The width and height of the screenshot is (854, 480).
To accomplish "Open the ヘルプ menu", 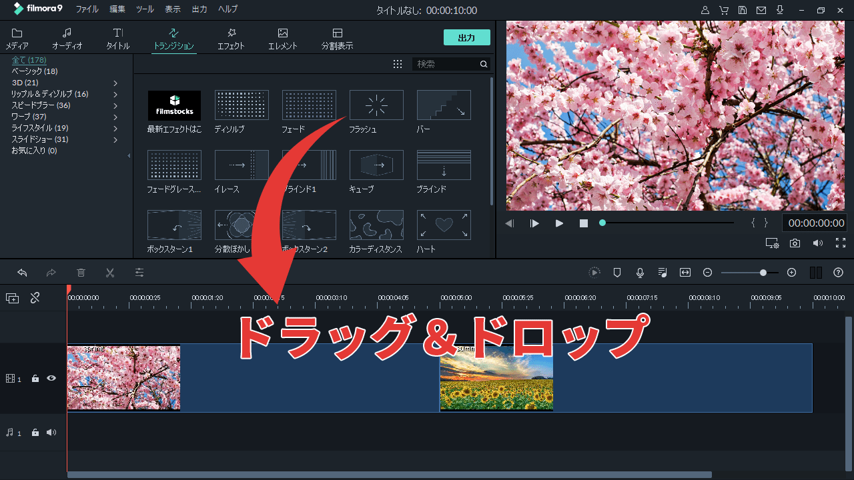I will coord(228,9).
